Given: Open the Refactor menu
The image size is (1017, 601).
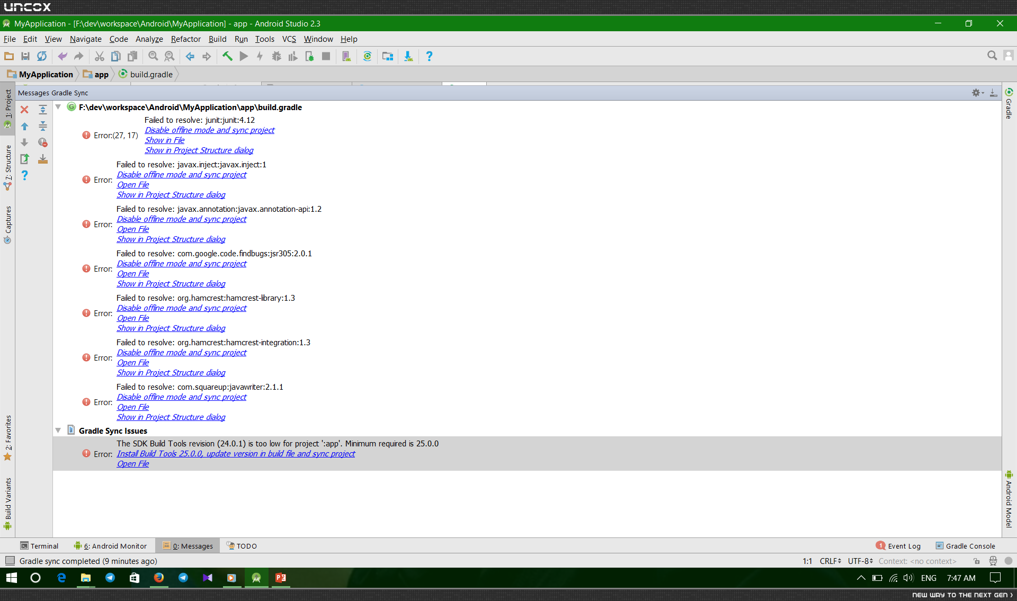Looking at the screenshot, I should click(x=186, y=39).
